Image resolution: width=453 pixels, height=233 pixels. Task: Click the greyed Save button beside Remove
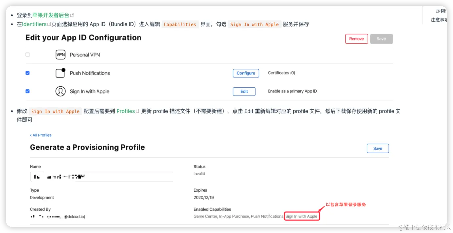click(x=381, y=39)
